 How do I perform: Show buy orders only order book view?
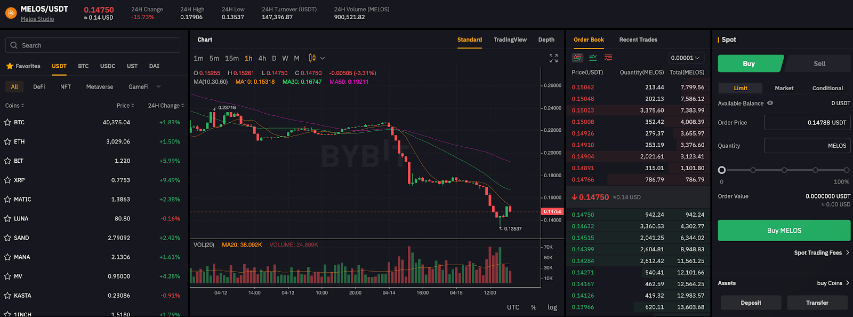point(593,58)
